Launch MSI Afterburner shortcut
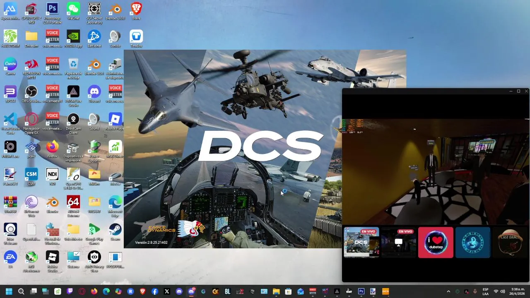 coord(31,262)
